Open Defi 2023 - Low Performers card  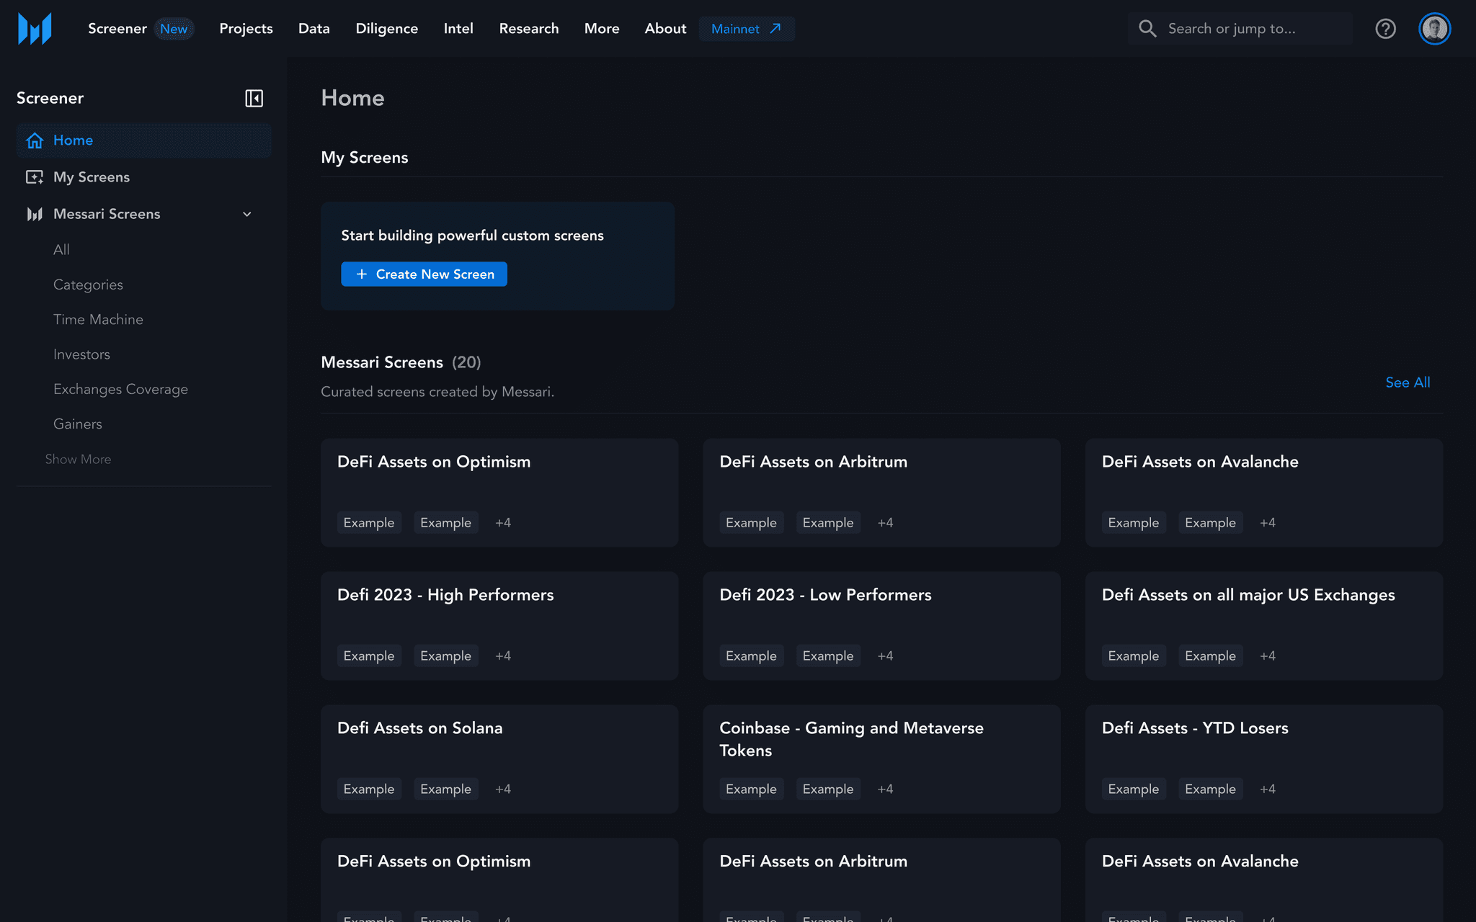(881, 626)
